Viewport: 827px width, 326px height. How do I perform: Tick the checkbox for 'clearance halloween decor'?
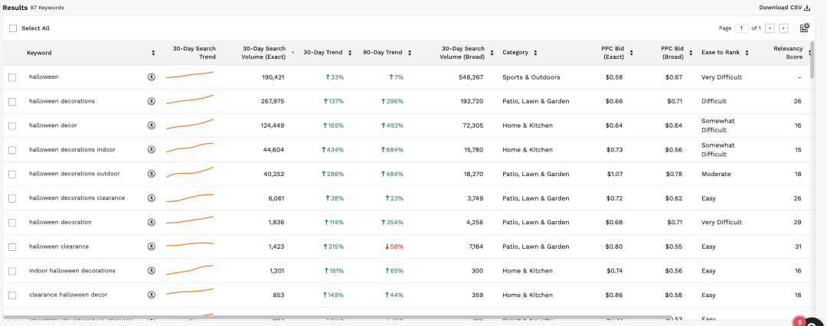tap(12, 295)
